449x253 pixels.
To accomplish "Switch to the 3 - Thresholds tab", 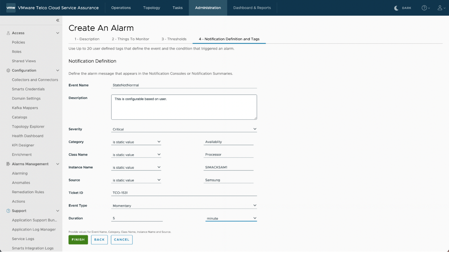I will pyautogui.click(x=174, y=39).
